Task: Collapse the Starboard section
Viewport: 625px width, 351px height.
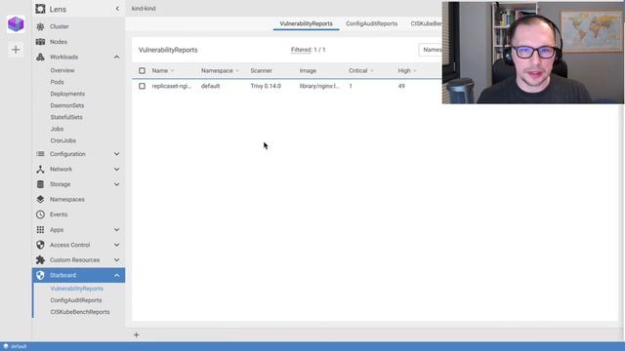Action: pyautogui.click(x=117, y=275)
